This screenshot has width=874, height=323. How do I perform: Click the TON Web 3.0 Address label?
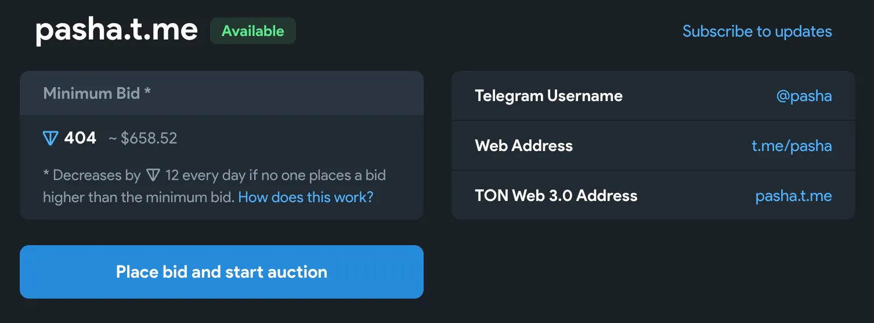[x=556, y=196]
